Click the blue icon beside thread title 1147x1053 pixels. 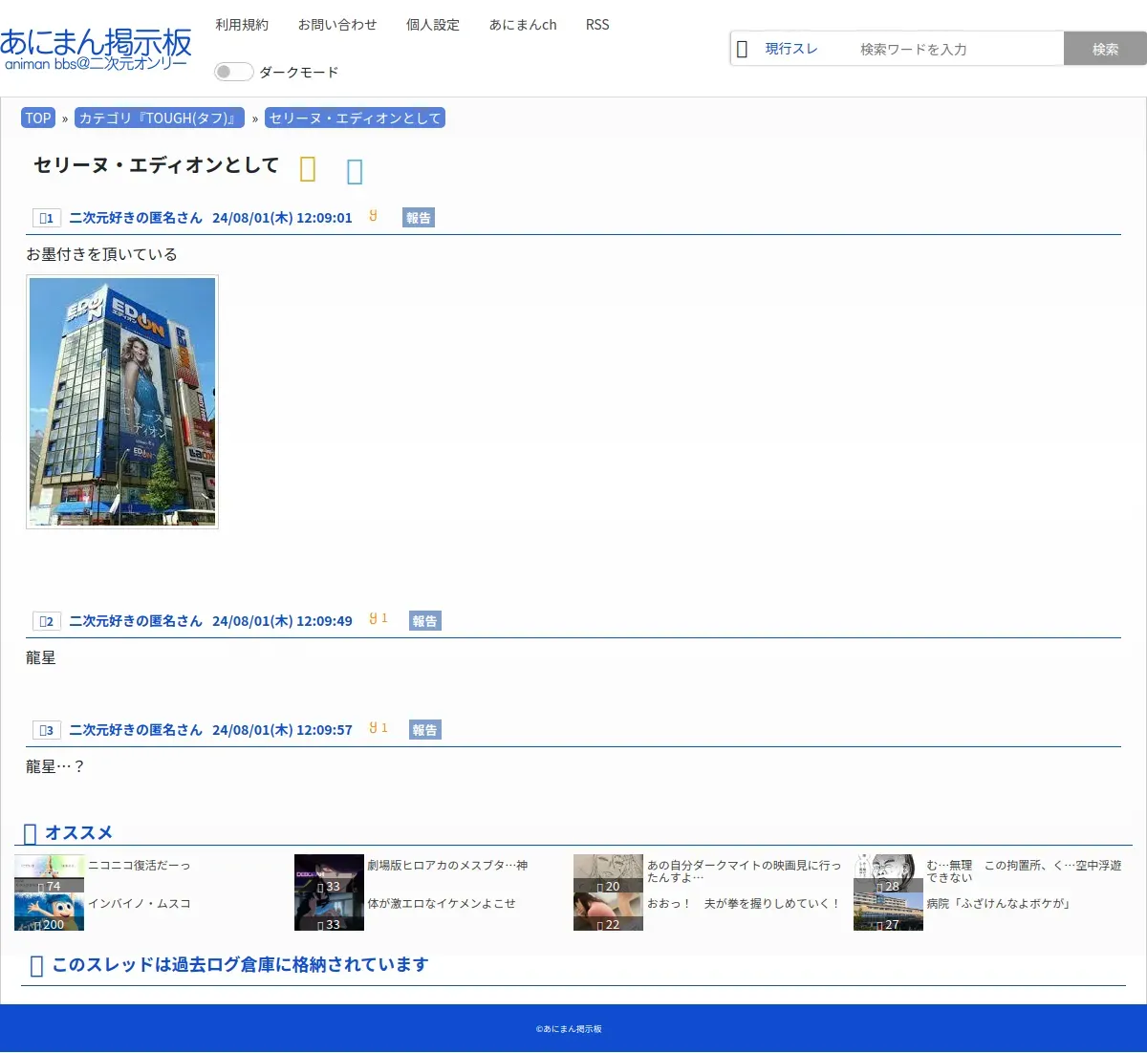(355, 171)
